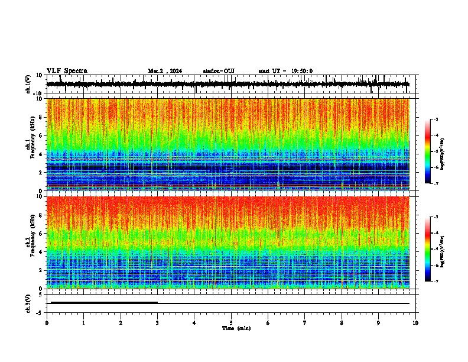
Task: Click the time axis tick label "7"
Action: 305,323
